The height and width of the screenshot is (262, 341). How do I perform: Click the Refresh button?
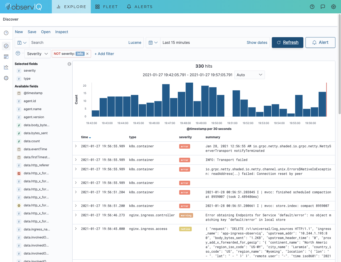click(x=288, y=43)
